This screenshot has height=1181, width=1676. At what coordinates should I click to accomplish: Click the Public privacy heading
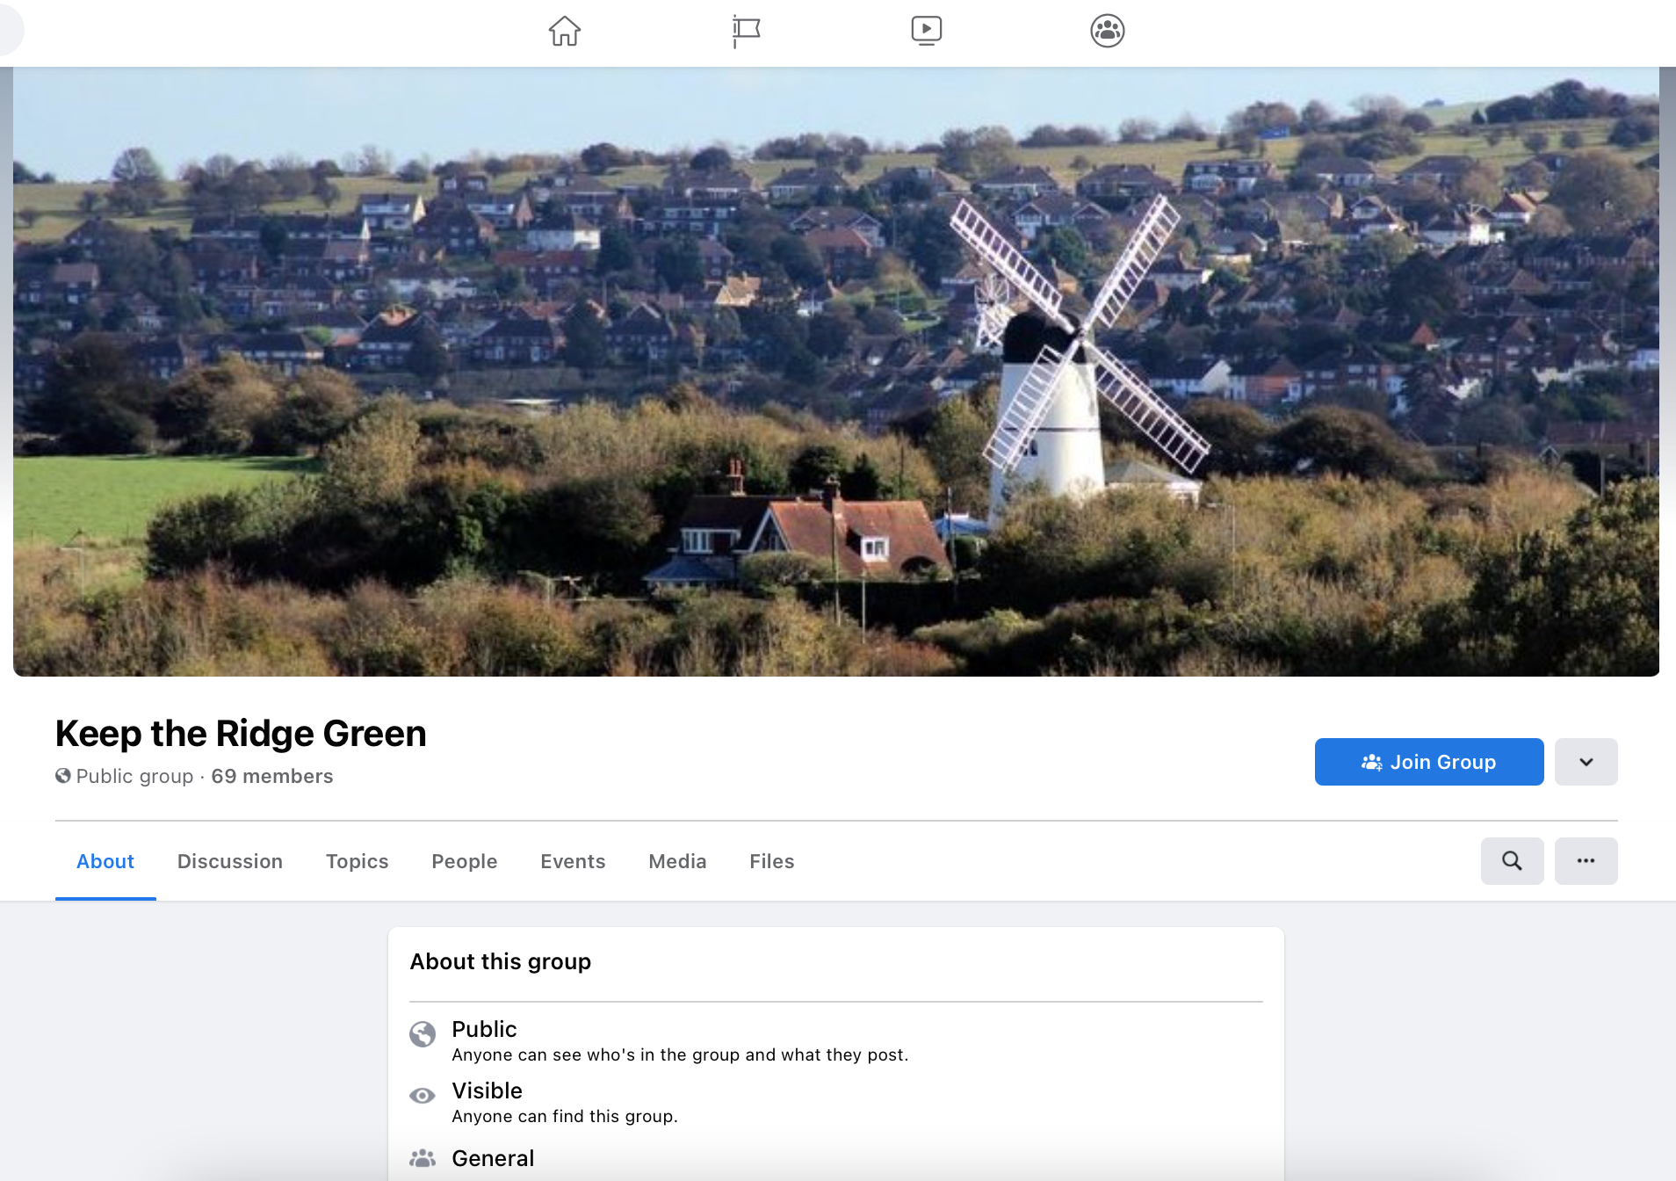(484, 1029)
